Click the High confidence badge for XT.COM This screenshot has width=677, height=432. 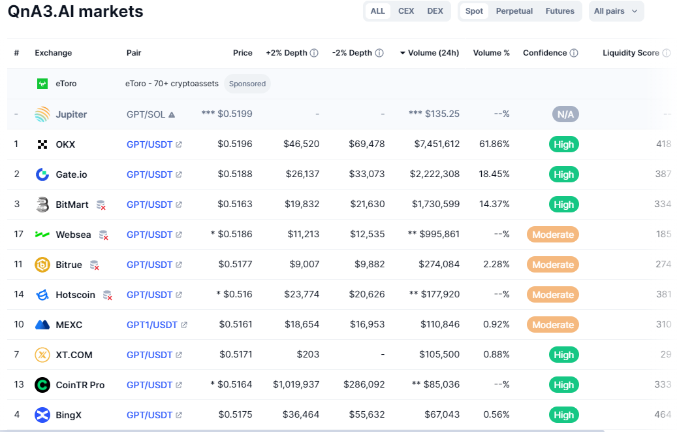(x=564, y=355)
